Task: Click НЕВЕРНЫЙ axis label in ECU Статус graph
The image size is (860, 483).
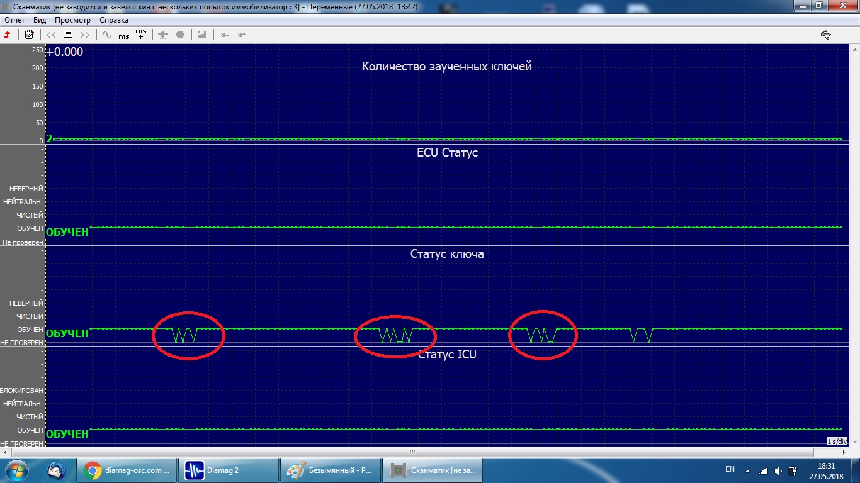Action: [26, 188]
